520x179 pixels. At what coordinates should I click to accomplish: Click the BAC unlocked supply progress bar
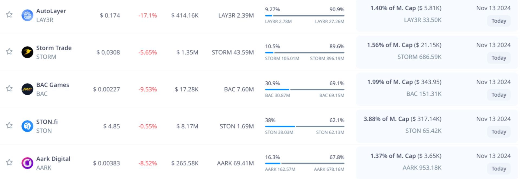click(x=305, y=90)
